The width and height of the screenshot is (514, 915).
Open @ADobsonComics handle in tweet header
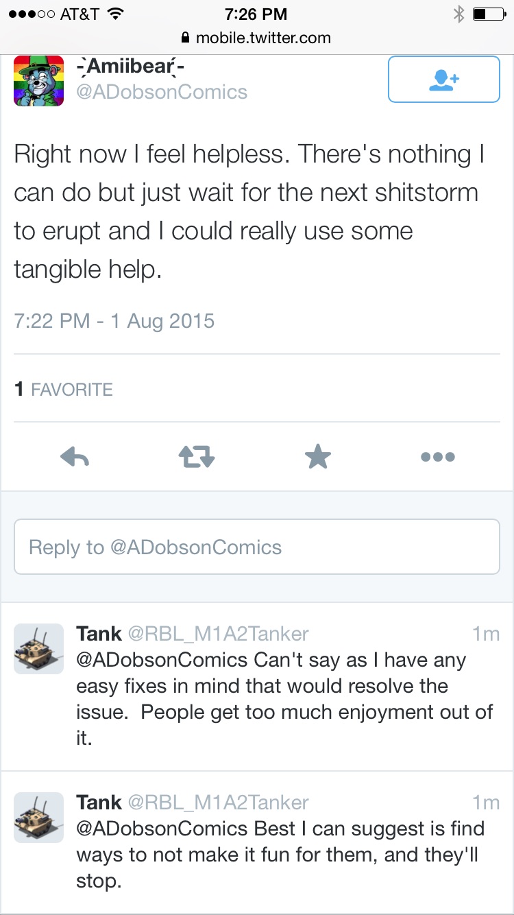[162, 92]
